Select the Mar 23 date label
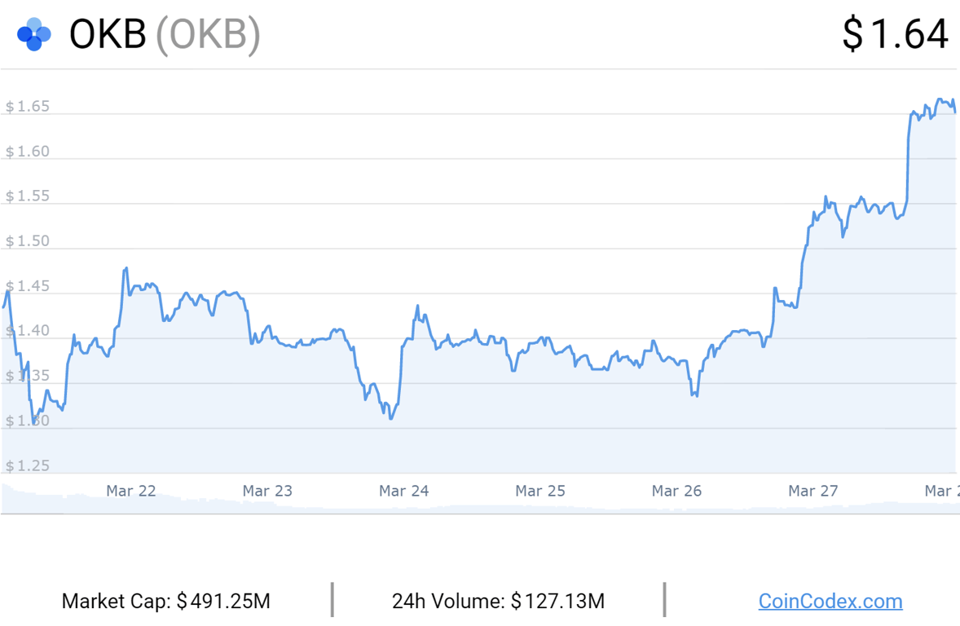 pos(267,491)
